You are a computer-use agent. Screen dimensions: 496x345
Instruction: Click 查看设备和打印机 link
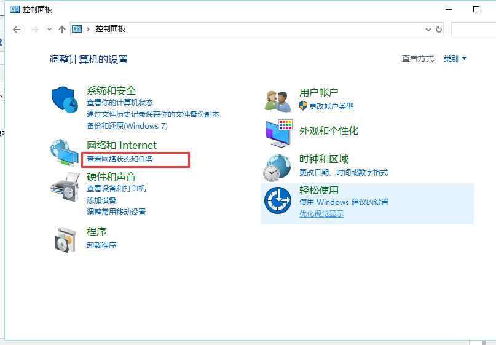(x=116, y=189)
